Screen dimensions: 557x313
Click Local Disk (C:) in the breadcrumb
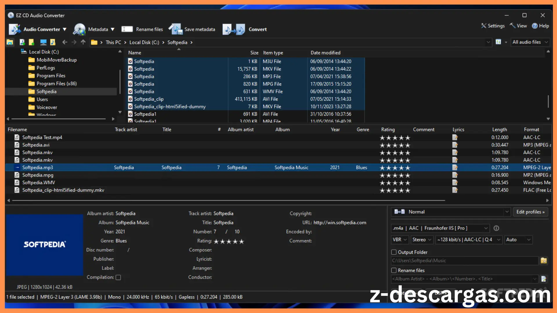pyautogui.click(x=144, y=42)
